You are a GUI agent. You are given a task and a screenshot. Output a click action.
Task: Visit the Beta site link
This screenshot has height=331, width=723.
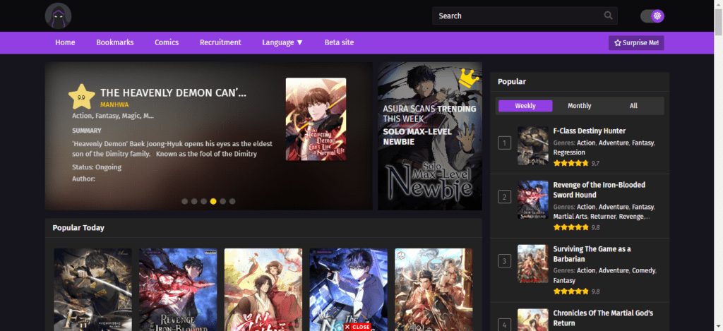pos(339,42)
